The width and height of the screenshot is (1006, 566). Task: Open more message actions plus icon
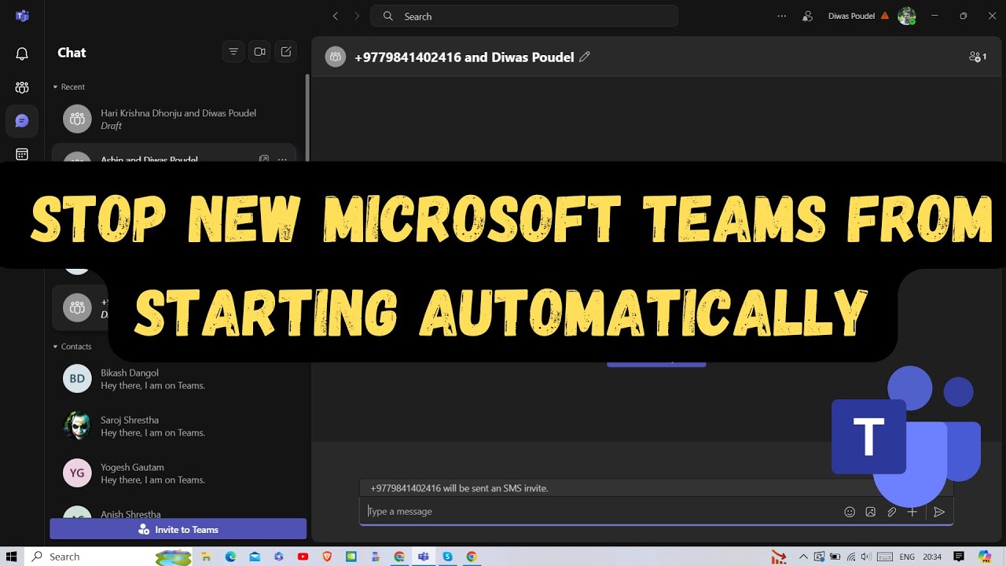point(912,512)
